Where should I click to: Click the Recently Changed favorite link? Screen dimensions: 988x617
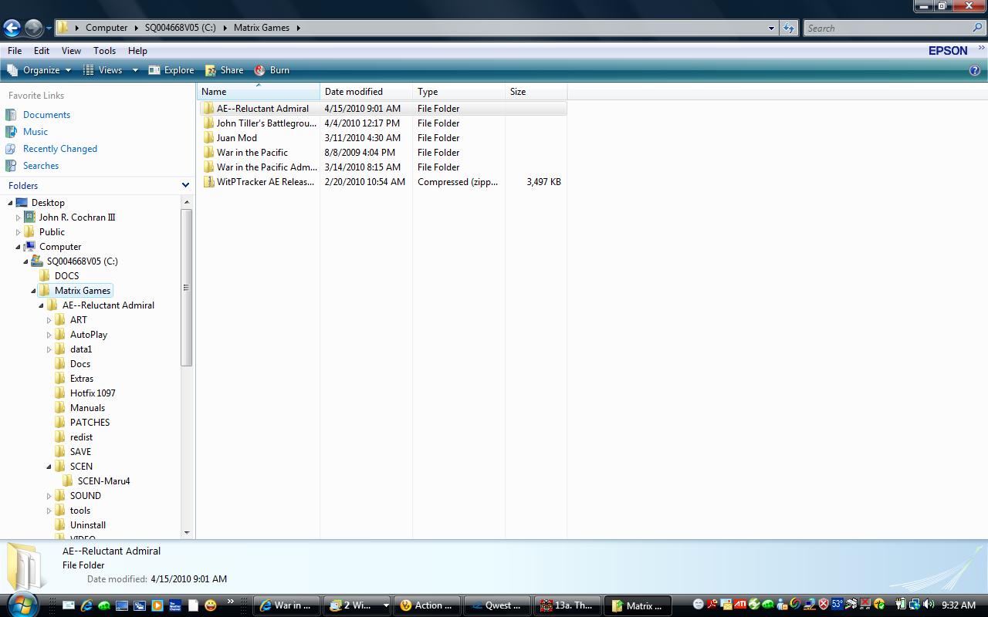60,149
